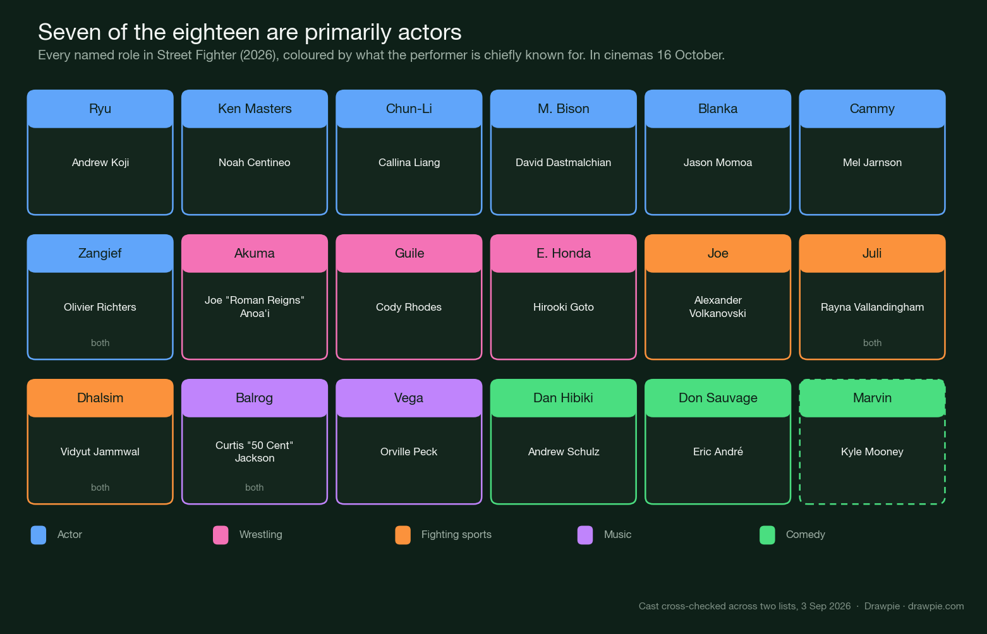The image size is (987, 634).
Task: Select the orange Fighting sports legend swatch
Action: pyautogui.click(x=403, y=535)
